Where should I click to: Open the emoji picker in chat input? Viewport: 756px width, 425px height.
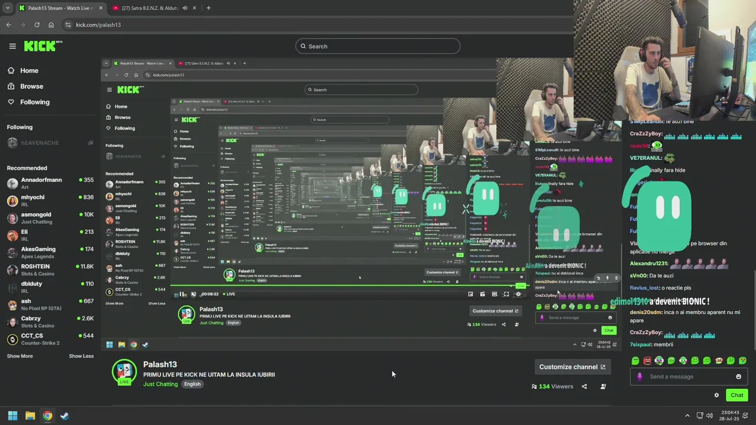coord(738,377)
